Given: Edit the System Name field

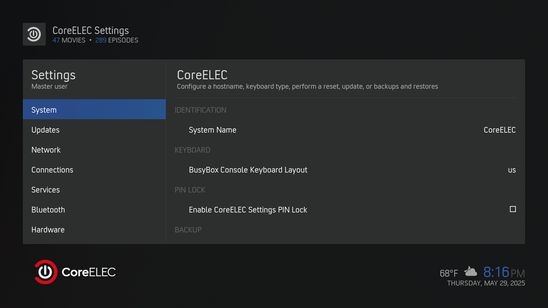Looking at the screenshot, I should [x=213, y=130].
